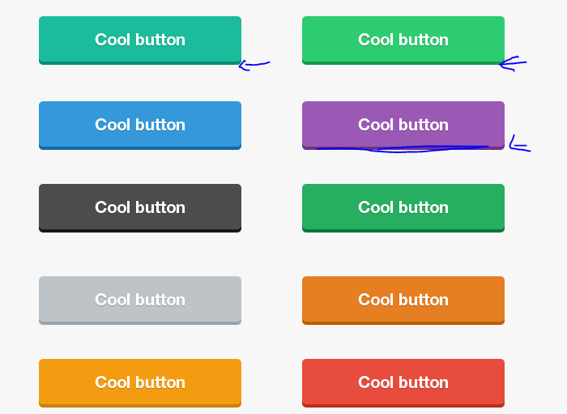Click the yellow-amber Cool button
The image size is (567, 414).
pyautogui.click(x=139, y=382)
